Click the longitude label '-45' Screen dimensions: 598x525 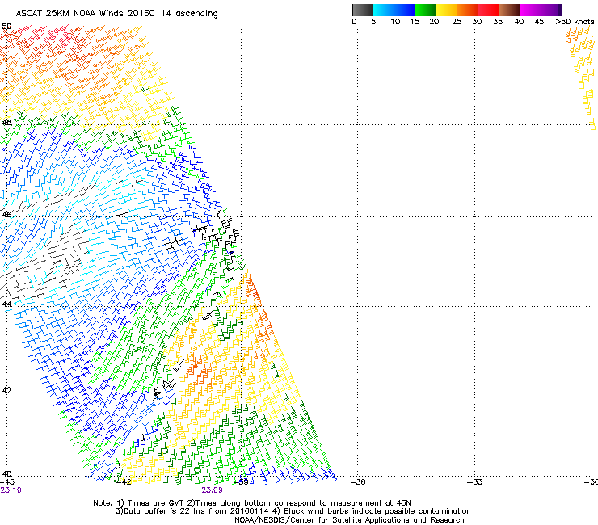[x=7, y=482]
